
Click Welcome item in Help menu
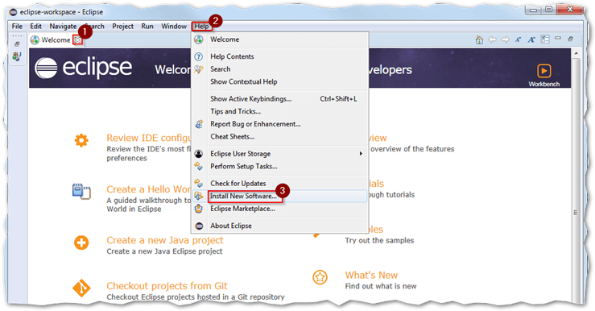225,39
